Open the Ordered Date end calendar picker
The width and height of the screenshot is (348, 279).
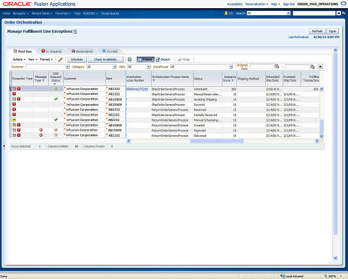point(312,66)
